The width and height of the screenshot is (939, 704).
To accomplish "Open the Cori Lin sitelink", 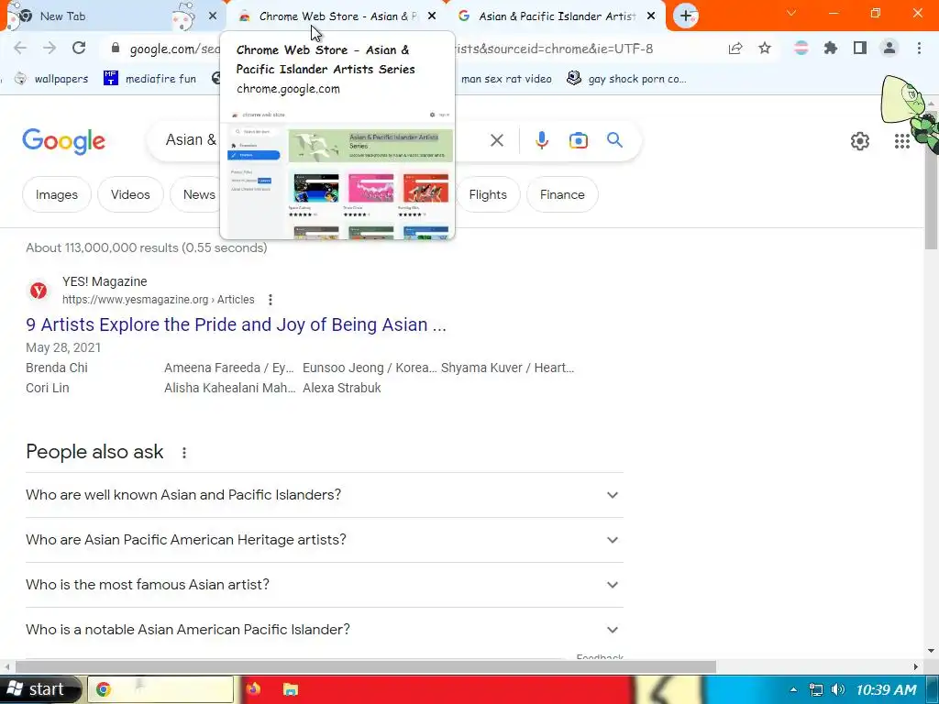I will (x=48, y=388).
